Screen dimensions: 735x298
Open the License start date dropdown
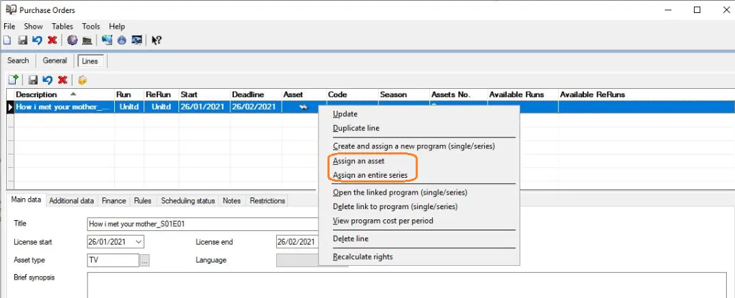click(x=139, y=242)
